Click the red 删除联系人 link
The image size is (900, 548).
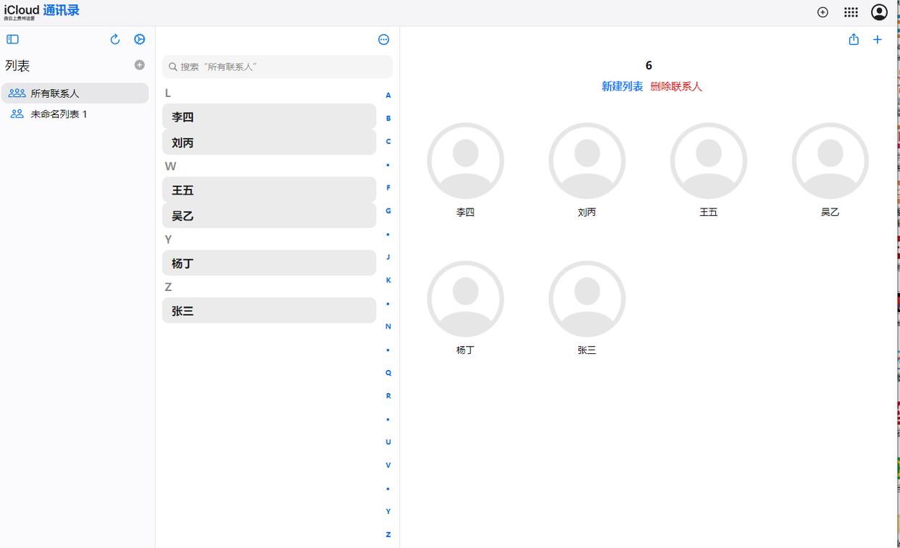click(676, 86)
